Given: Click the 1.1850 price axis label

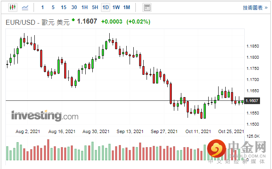Looking at the screenshot, I should click(253, 46).
